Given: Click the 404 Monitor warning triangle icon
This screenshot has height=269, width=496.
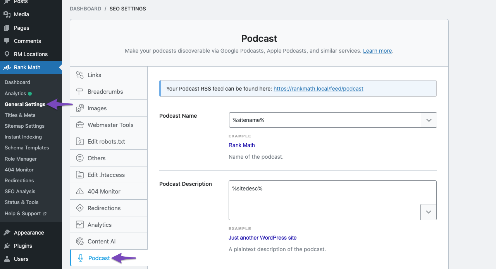Looking at the screenshot, I should pyautogui.click(x=80, y=191).
